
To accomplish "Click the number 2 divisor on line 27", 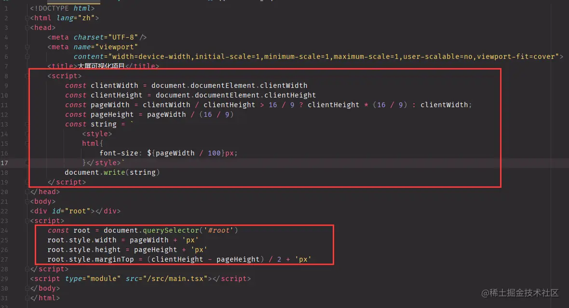I will [x=279, y=259].
